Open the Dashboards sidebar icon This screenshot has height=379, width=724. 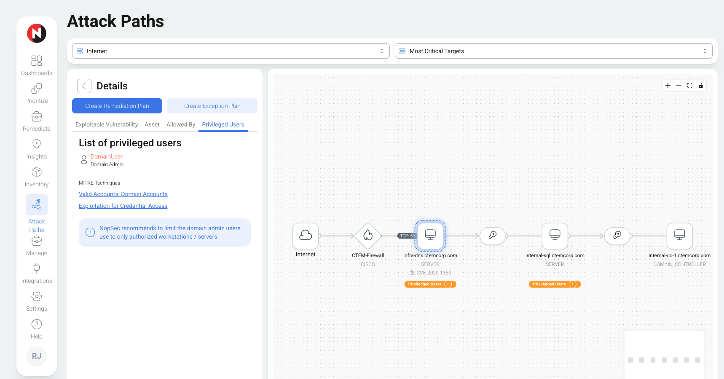[37, 61]
